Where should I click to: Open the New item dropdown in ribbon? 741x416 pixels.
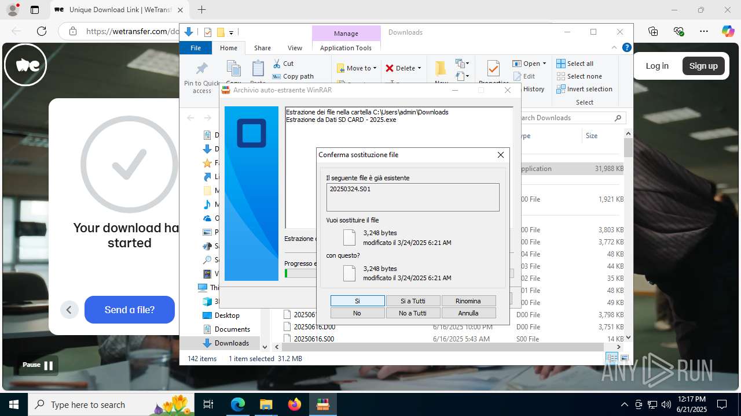(x=462, y=64)
